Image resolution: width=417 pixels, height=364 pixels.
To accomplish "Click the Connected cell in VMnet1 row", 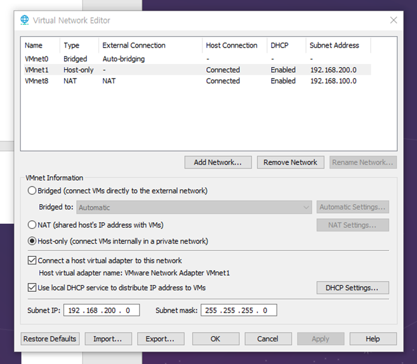I will pos(223,70).
